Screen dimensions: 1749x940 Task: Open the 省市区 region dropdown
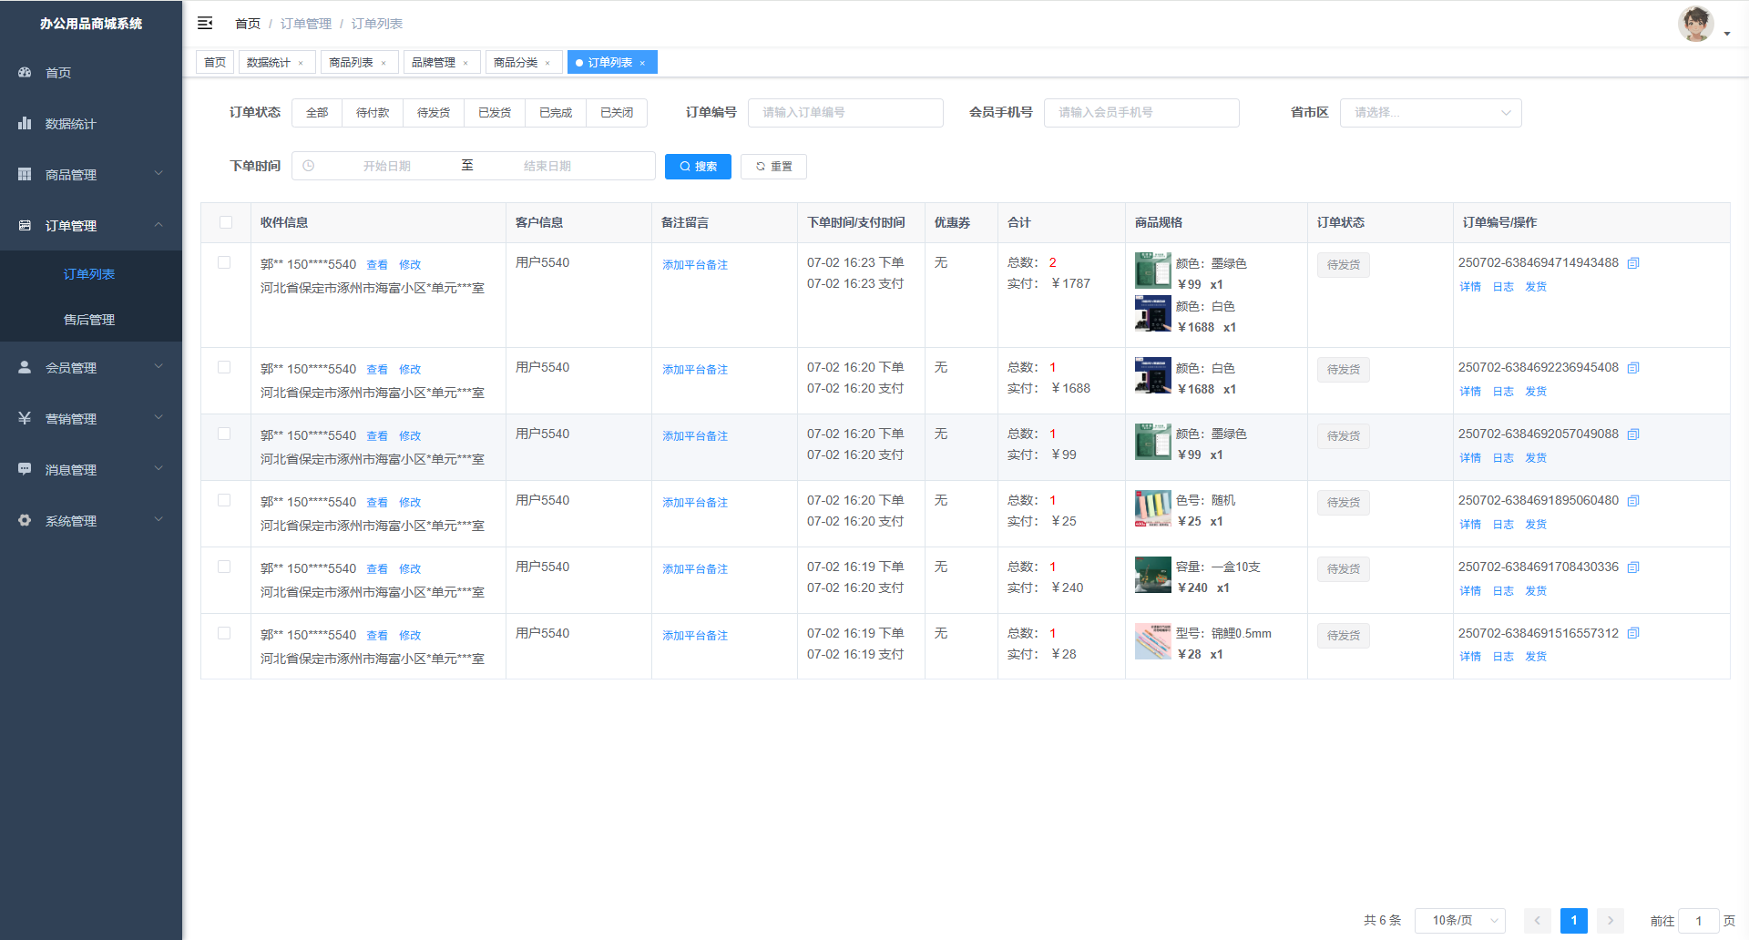point(1430,113)
